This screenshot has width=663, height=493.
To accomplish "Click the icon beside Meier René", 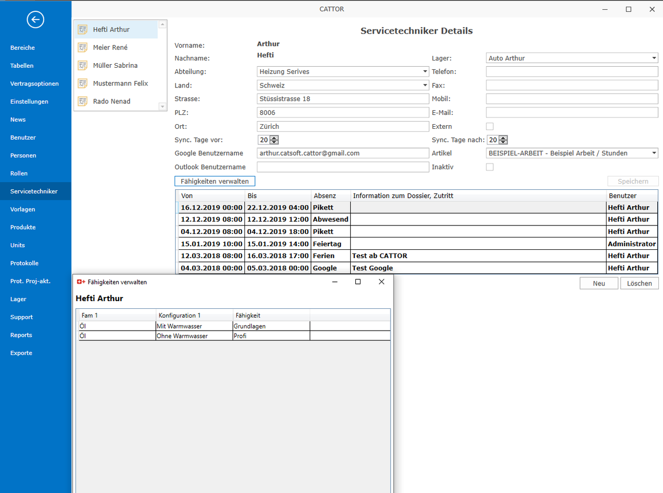I will pyautogui.click(x=83, y=48).
